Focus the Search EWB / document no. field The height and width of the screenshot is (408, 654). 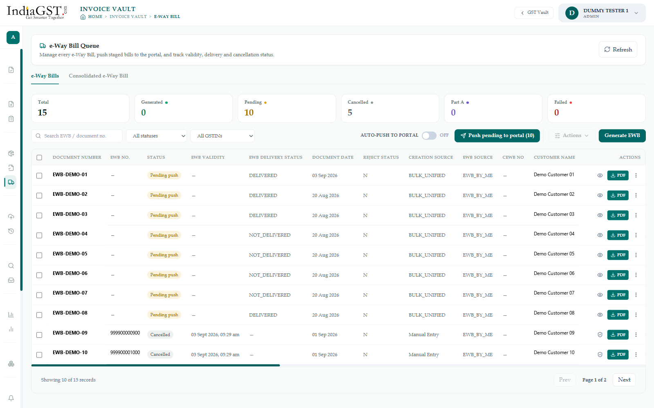click(x=77, y=136)
